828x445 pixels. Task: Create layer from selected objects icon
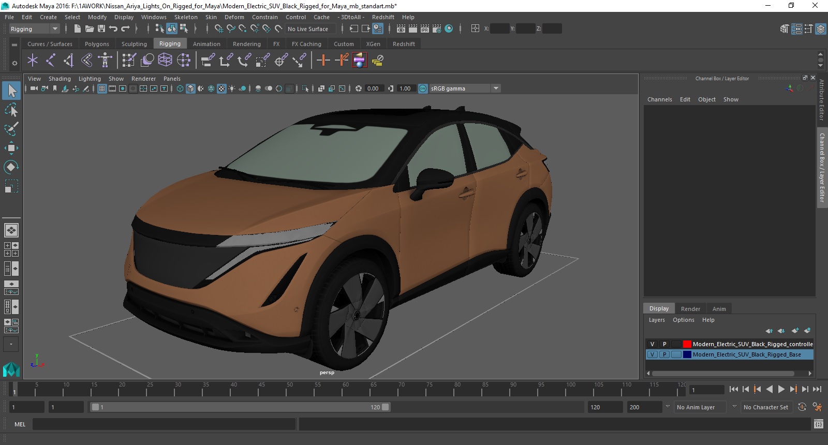807,331
